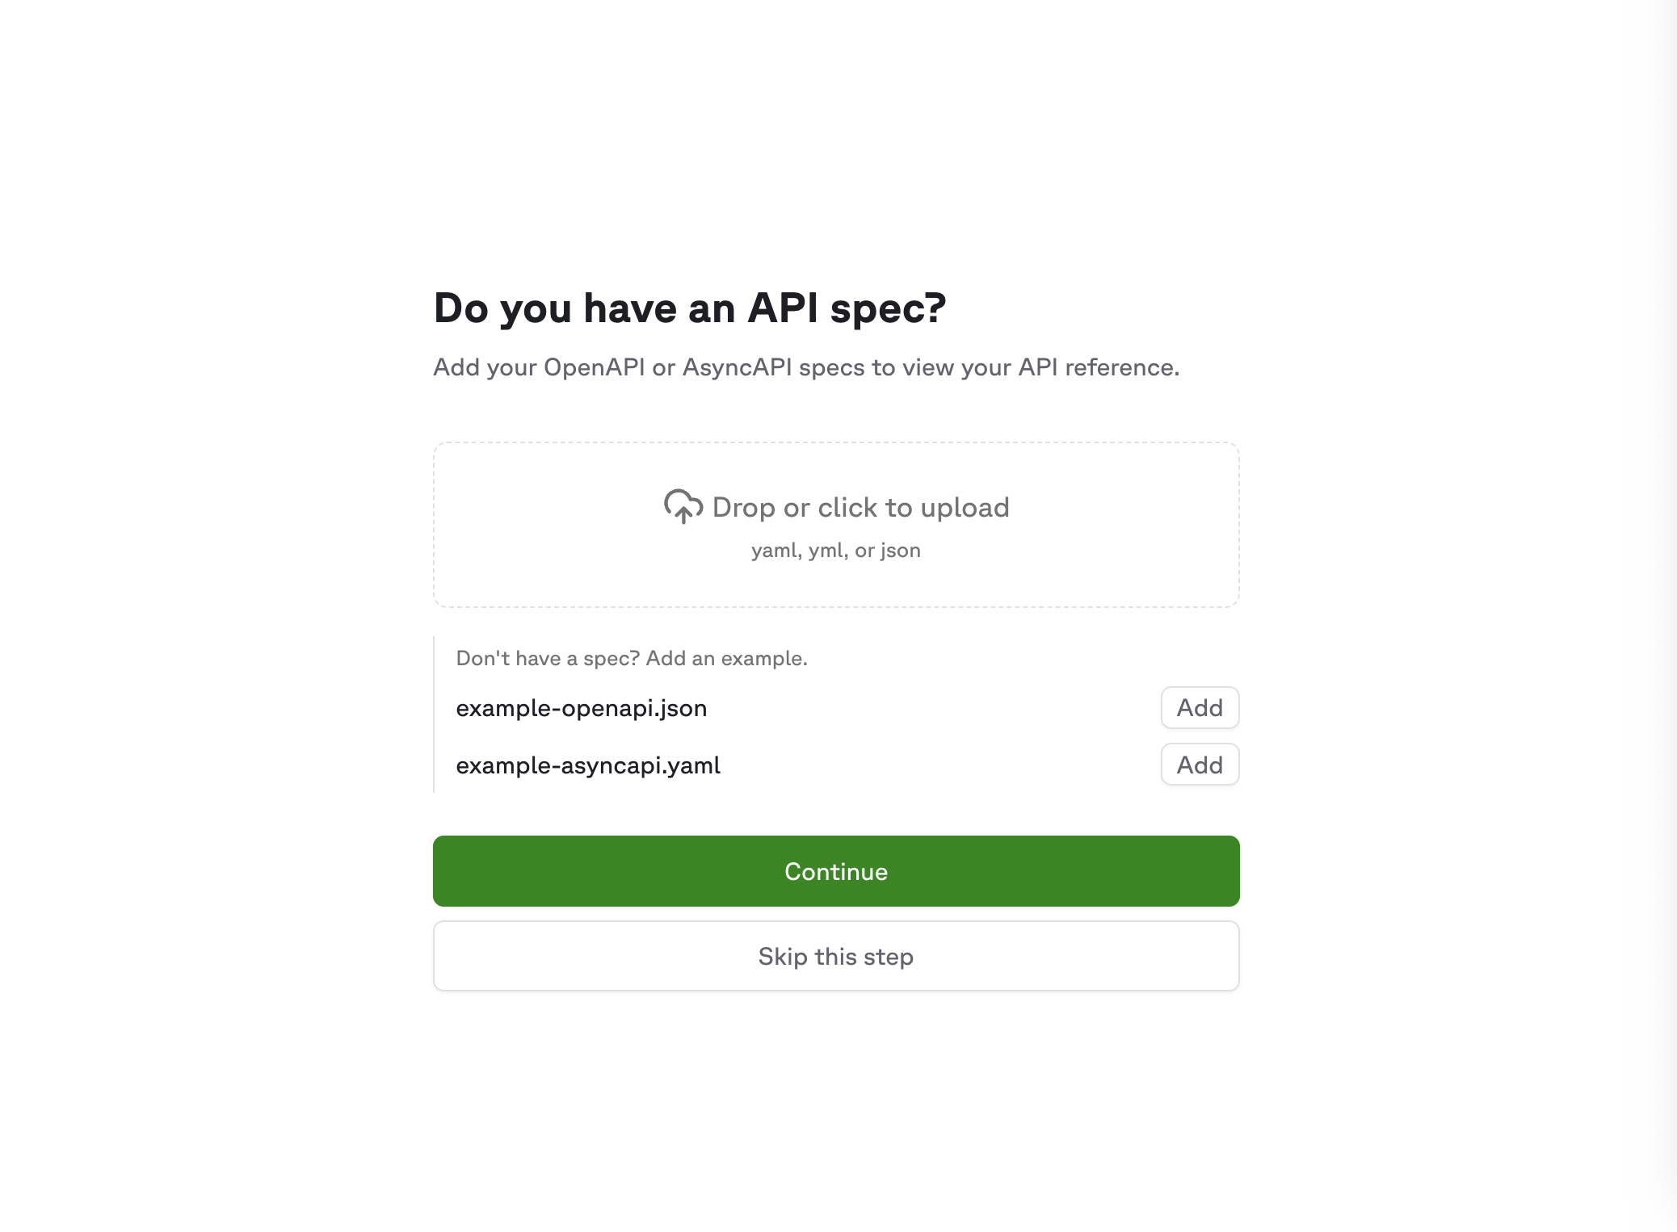Click the green Continue bar

(835, 871)
